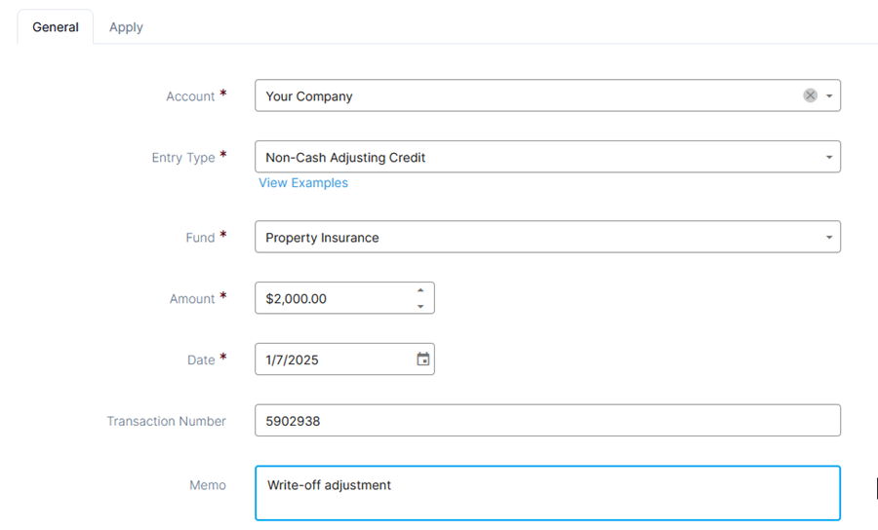This screenshot has height=530, width=878.
Task: Select the General tab
Action: 56,27
